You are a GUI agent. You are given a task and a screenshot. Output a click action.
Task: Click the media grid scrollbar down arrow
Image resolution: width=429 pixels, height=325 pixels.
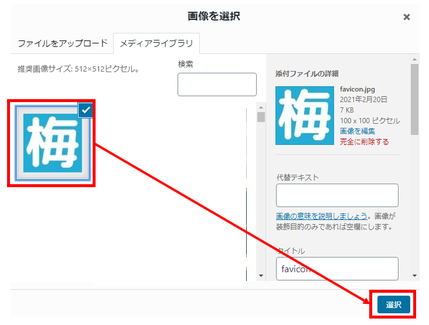[261, 276]
